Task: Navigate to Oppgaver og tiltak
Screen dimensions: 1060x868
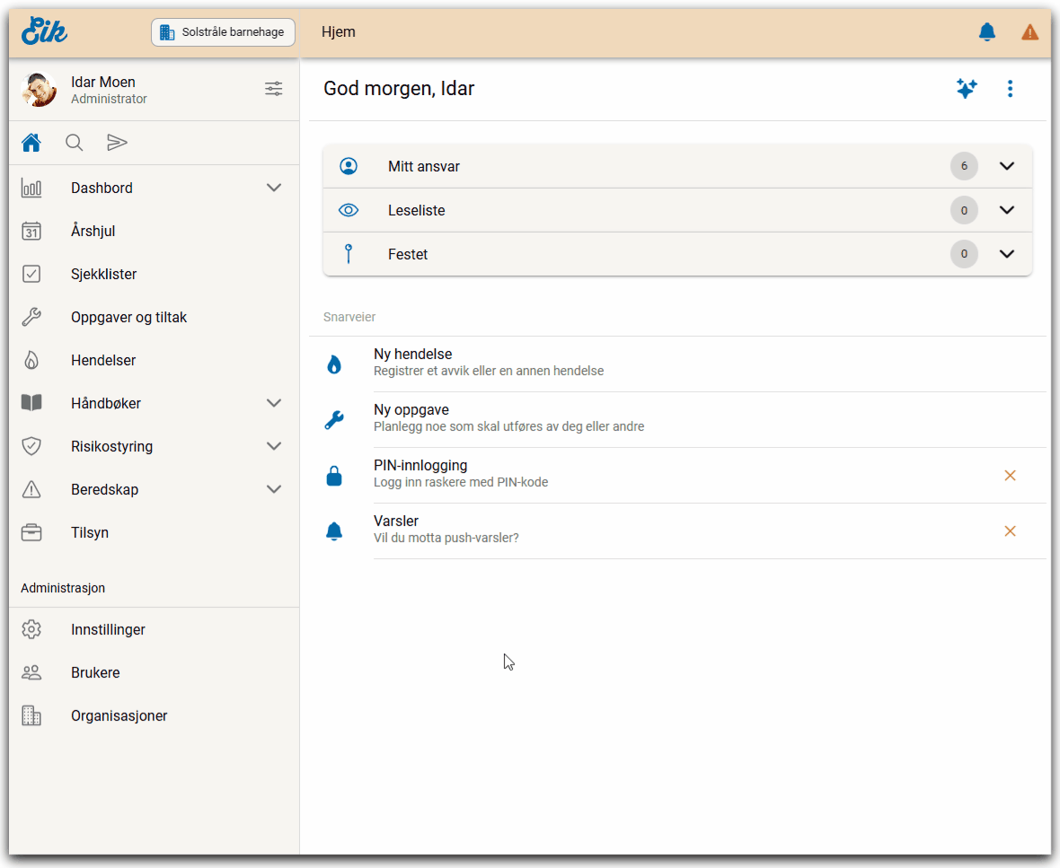Action: (128, 317)
